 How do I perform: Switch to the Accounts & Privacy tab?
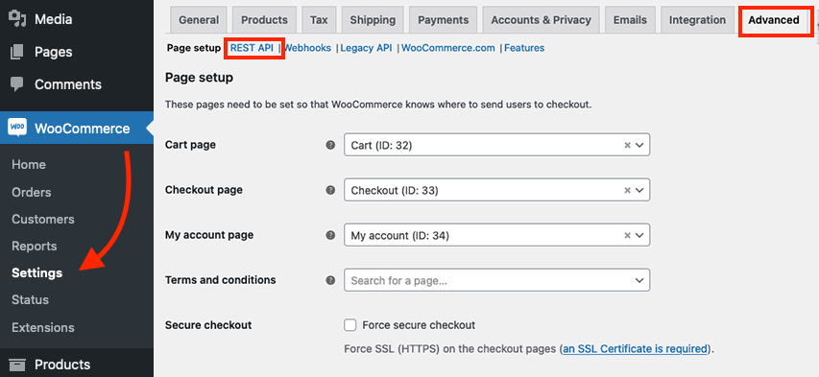pos(541,20)
